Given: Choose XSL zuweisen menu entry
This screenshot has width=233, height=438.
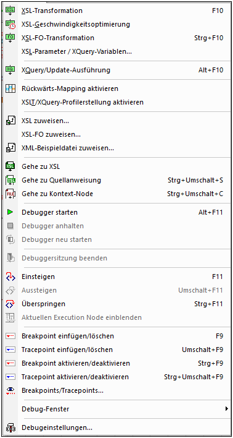Looking at the screenshot, I should click(x=116, y=121).
